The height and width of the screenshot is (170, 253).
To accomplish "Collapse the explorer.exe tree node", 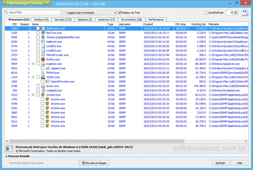I will coord(33,64).
